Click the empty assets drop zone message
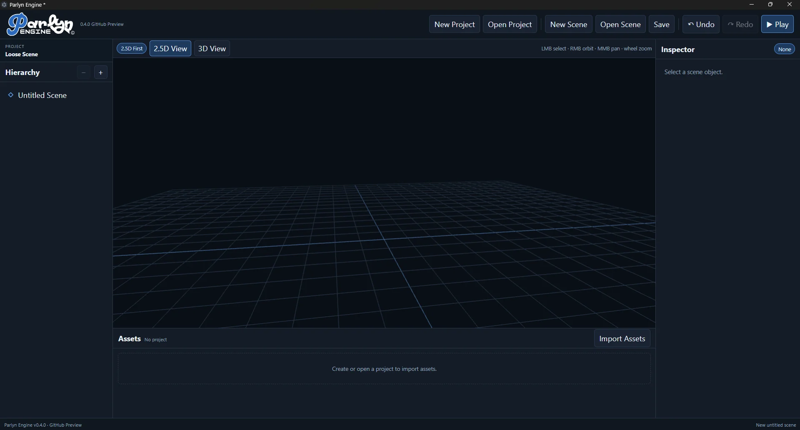 coord(384,369)
